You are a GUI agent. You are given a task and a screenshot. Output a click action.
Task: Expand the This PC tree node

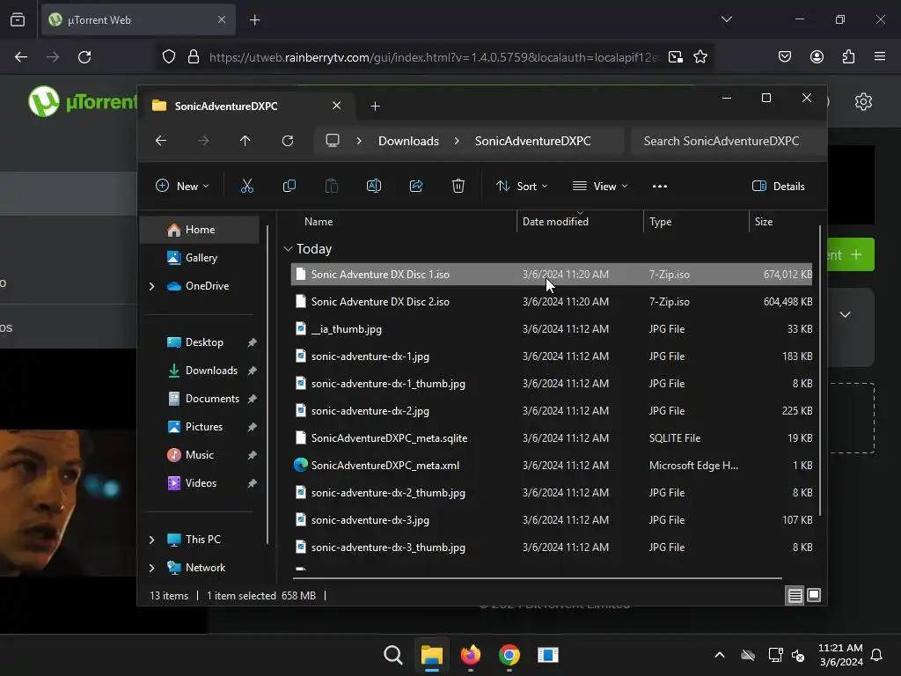[151, 540]
